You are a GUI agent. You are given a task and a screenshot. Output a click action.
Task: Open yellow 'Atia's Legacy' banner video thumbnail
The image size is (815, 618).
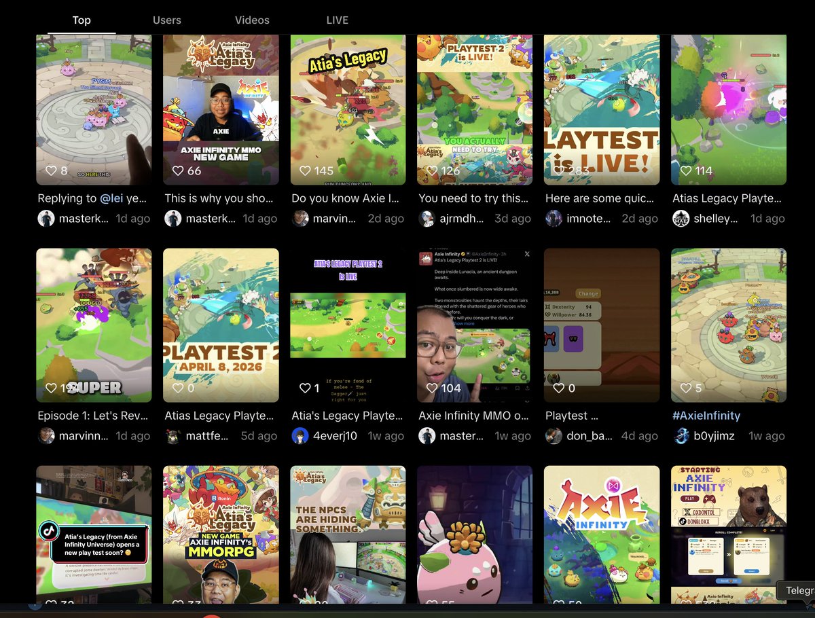point(348,110)
